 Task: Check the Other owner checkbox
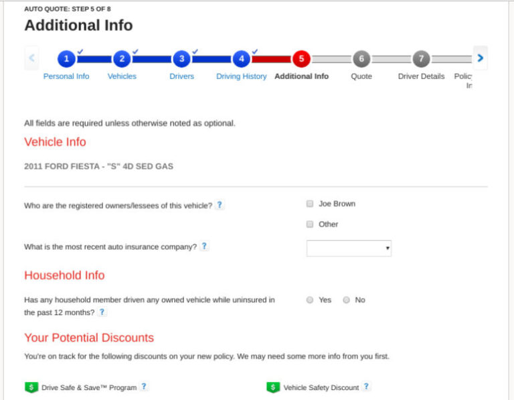(x=310, y=224)
